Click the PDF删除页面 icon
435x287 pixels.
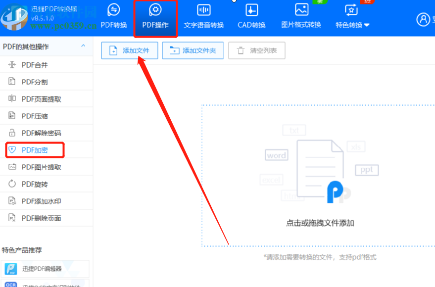coord(12,218)
